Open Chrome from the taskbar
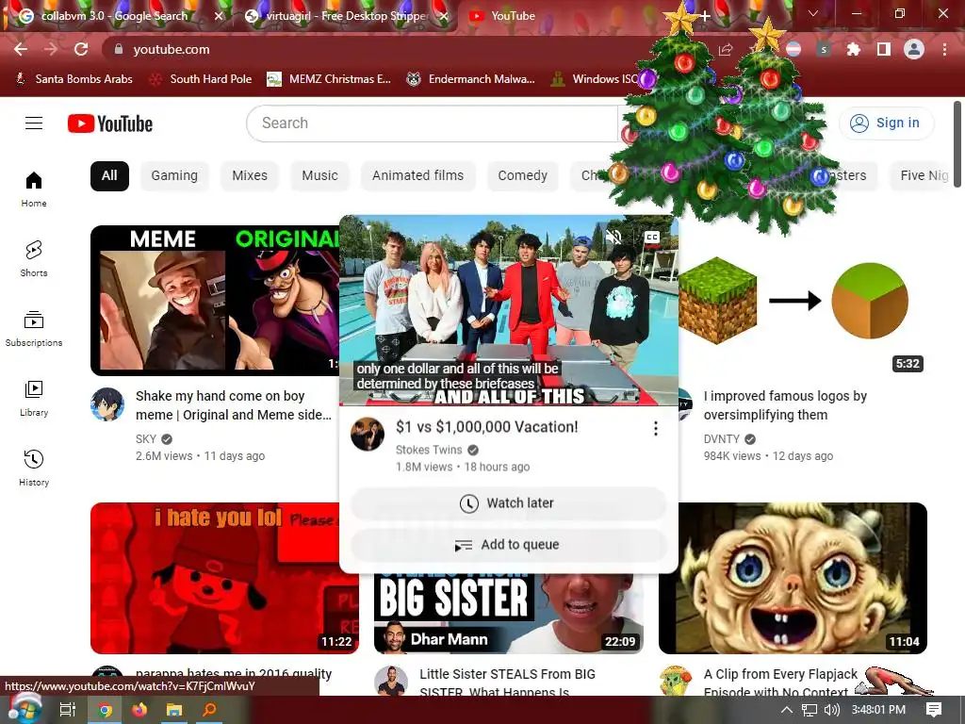Image resolution: width=965 pixels, height=724 pixels. coord(106,710)
